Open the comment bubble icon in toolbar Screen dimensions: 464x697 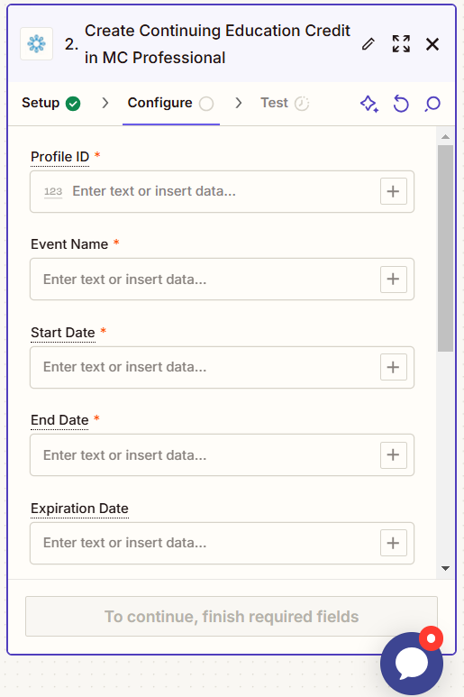(x=432, y=104)
